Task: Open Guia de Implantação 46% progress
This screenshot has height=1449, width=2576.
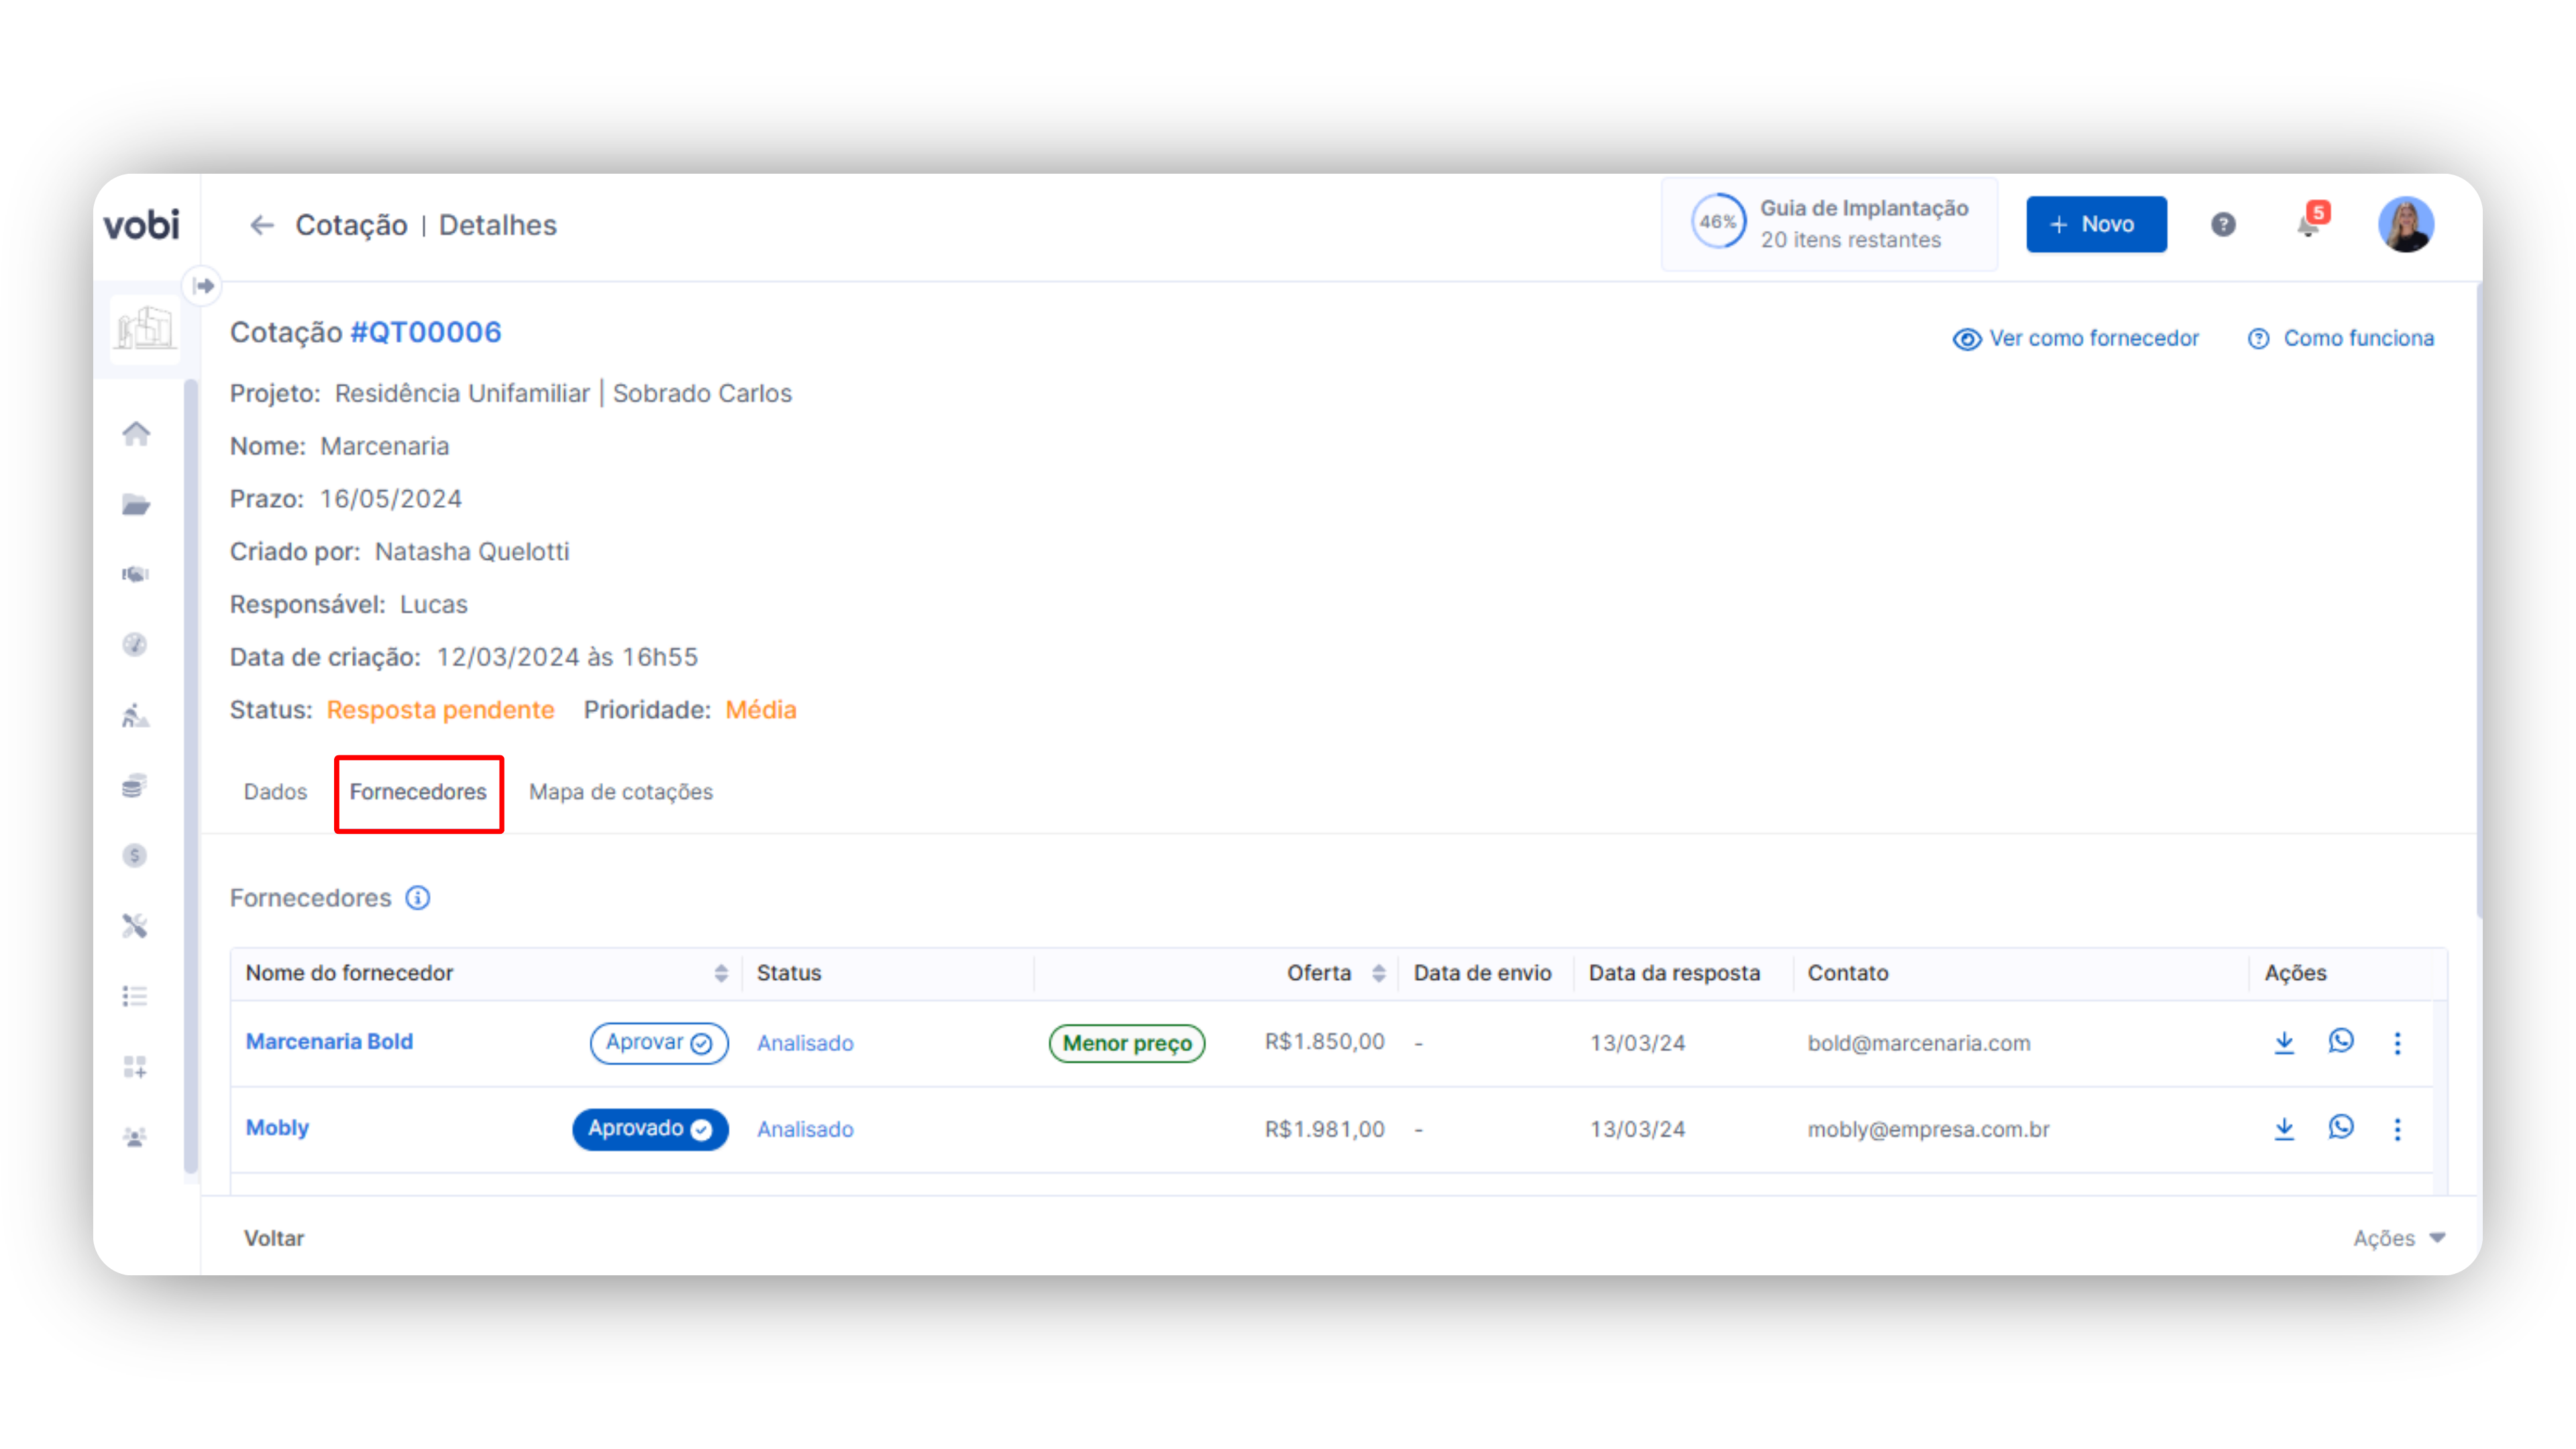Action: 1829,224
